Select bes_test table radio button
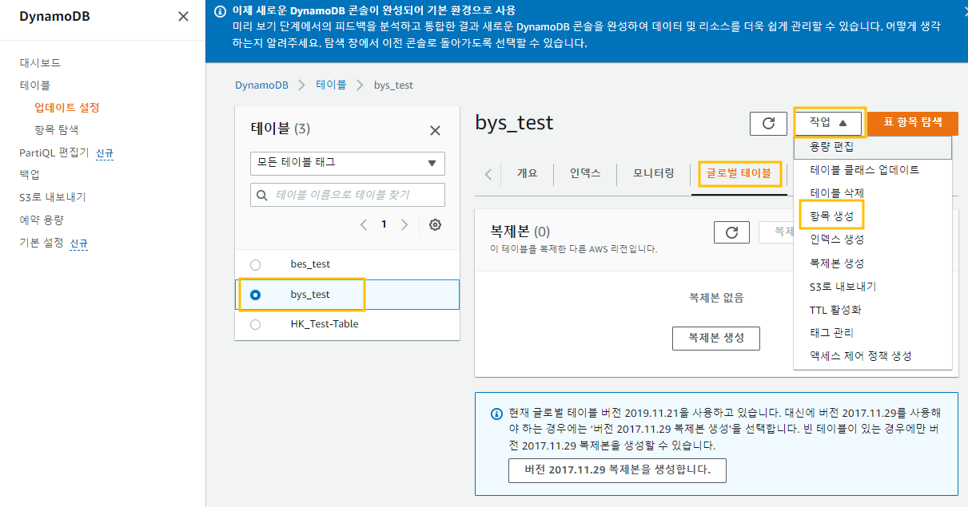Viewport: 968px width, 507px height. pos(255,264)
